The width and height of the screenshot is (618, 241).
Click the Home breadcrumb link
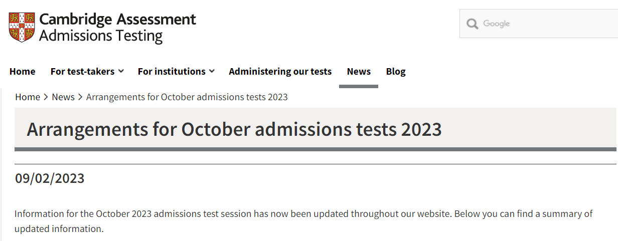coord(28,97)
